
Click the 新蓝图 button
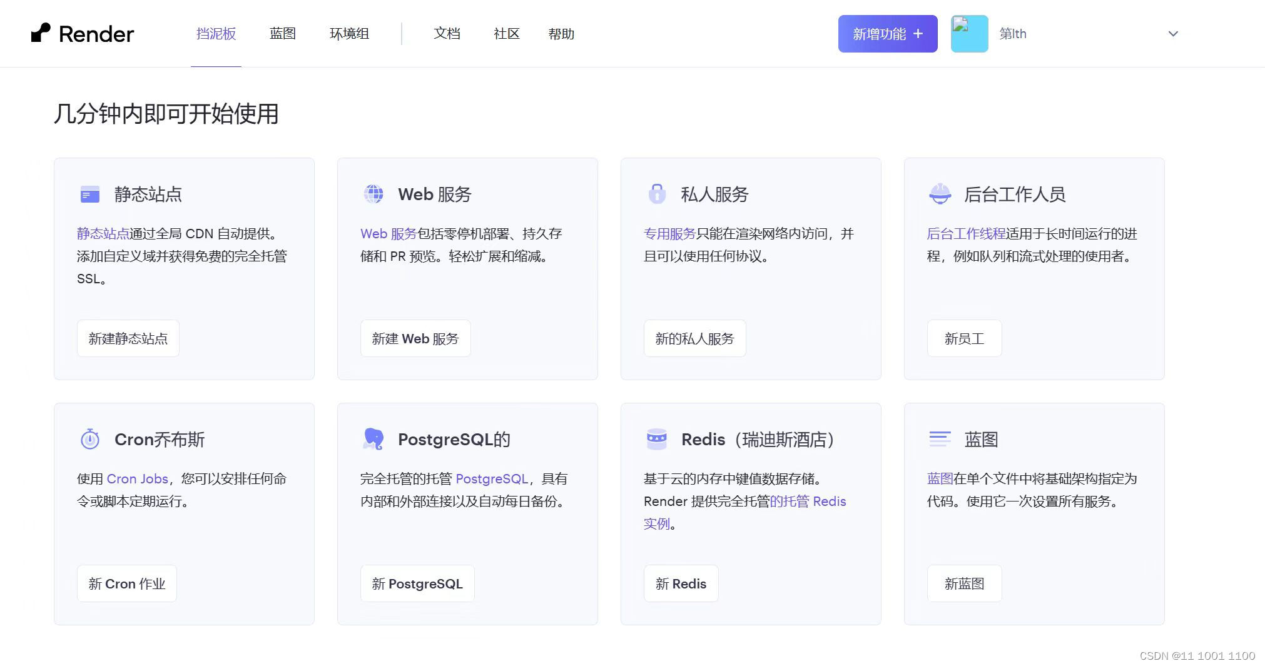[964, 583]
